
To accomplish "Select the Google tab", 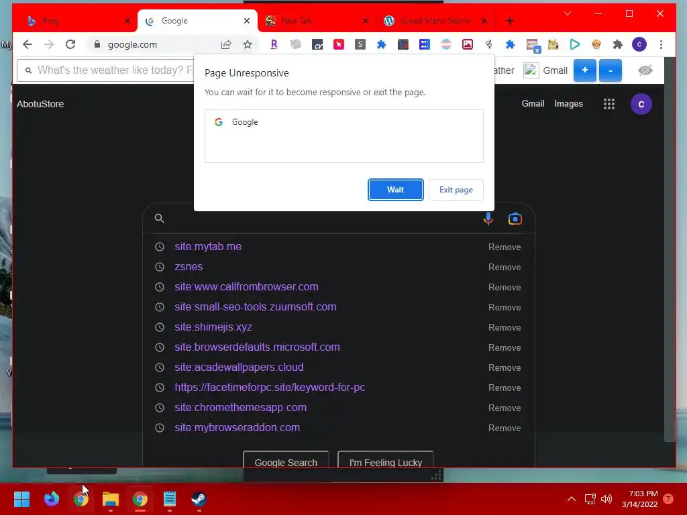I will coord(197,21).
